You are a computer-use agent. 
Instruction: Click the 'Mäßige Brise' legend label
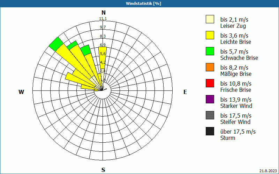pyautogui.click(x=236, y=74)
